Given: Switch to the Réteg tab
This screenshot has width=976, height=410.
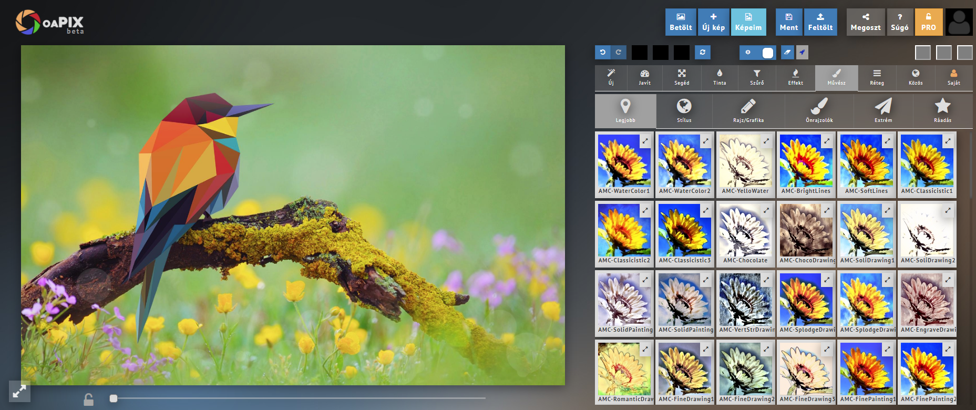Looking at the screenshot, I should point(877,77).
